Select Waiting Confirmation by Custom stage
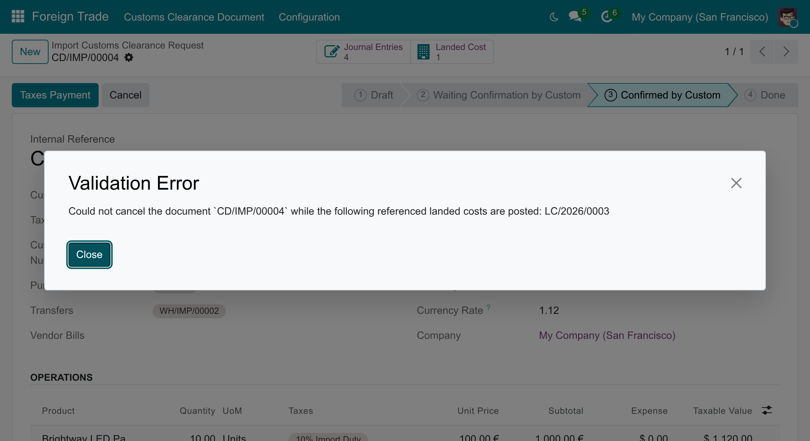 pos(499,95)
